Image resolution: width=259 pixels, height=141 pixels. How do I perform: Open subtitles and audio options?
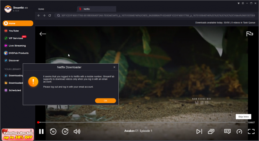tap(227, 132)
